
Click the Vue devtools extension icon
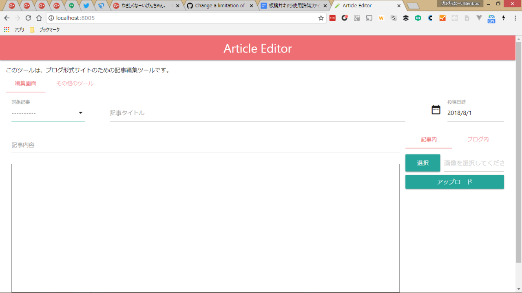(x=479, y=18)
